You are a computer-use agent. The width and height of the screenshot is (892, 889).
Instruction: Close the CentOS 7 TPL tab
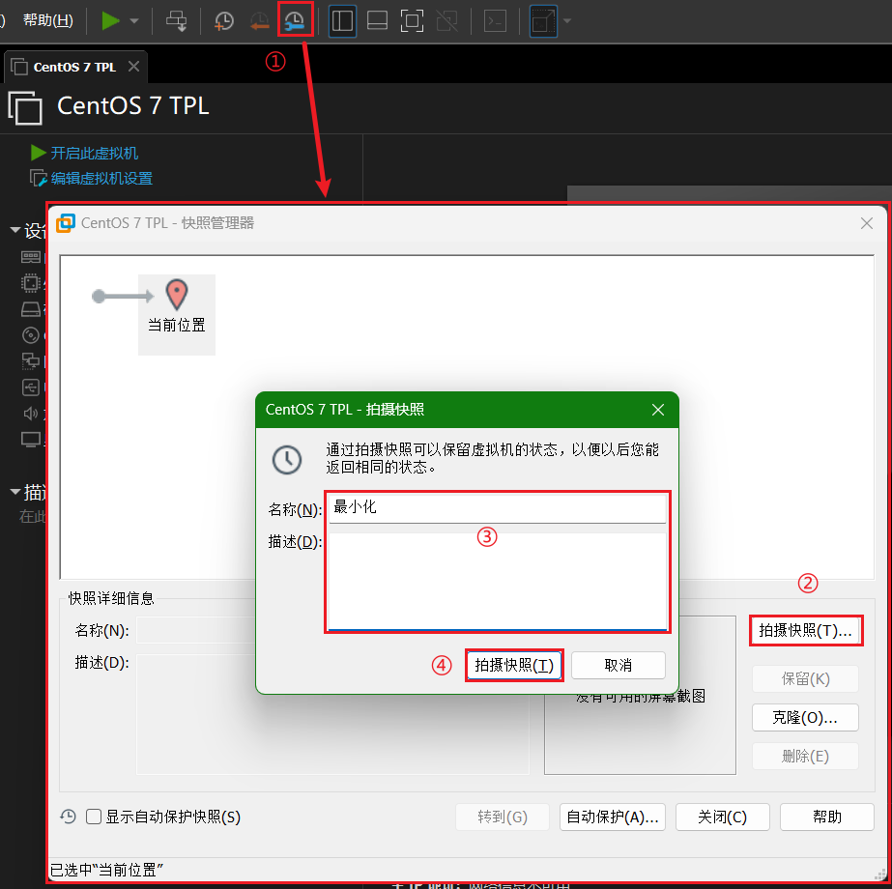(133, 67)
